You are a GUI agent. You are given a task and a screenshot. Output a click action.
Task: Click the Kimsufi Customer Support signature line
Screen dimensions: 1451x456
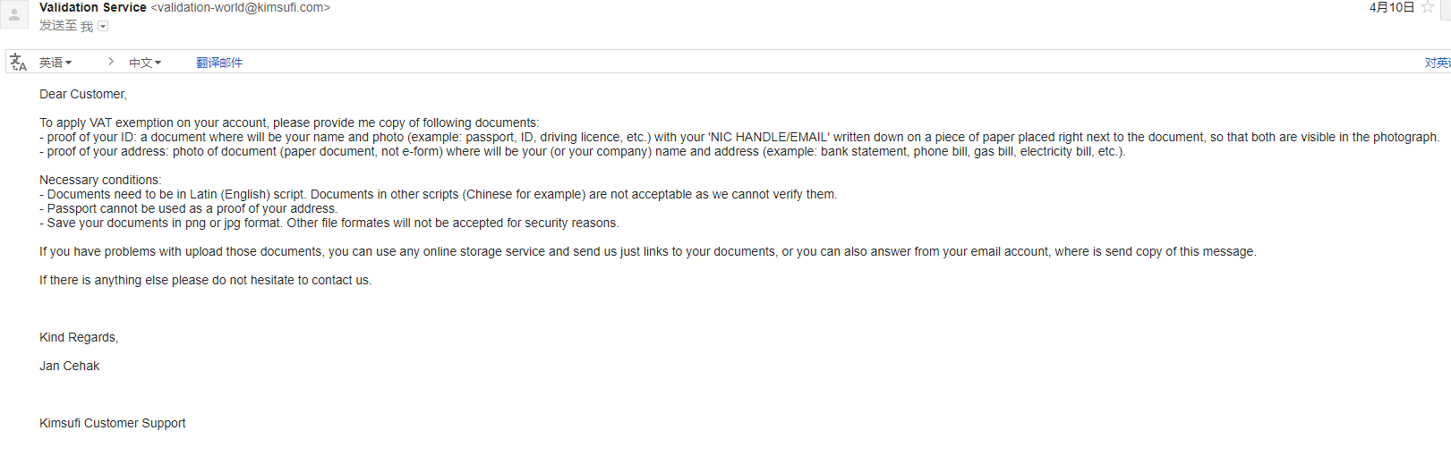(113, 423)
